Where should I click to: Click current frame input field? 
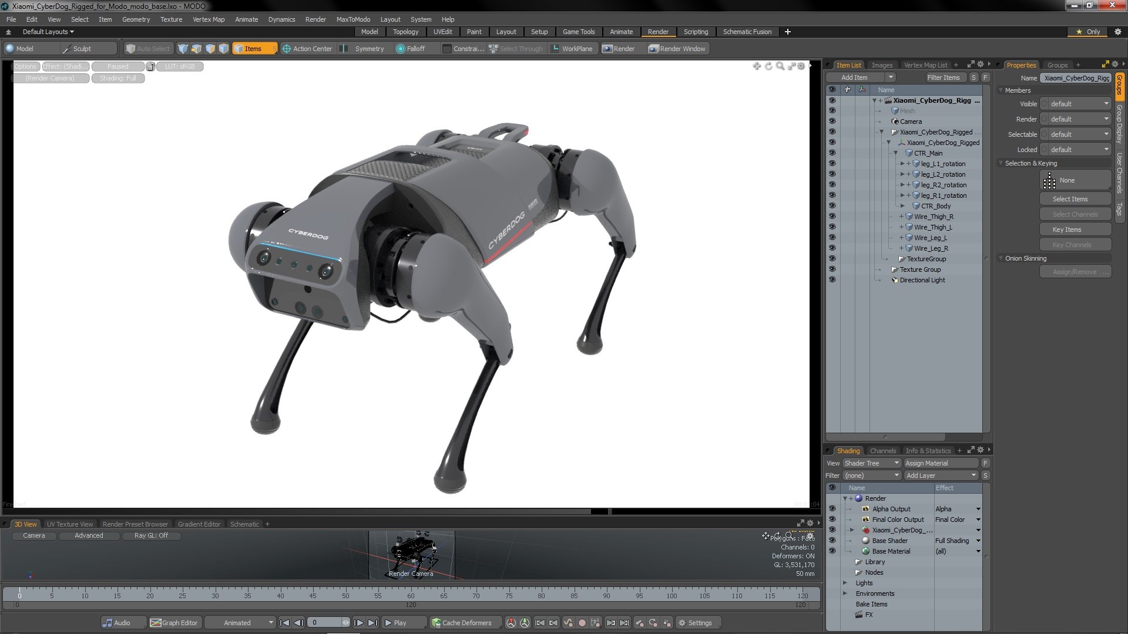[325, 623]
